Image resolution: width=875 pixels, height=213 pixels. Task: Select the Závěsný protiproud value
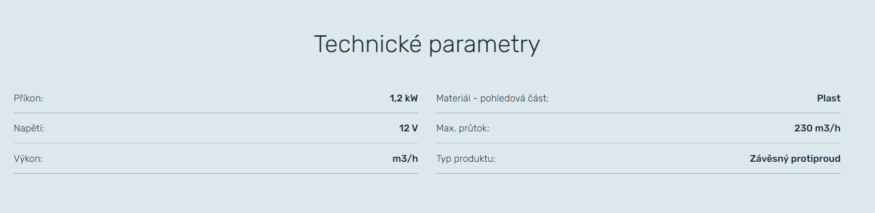[795, 159]
